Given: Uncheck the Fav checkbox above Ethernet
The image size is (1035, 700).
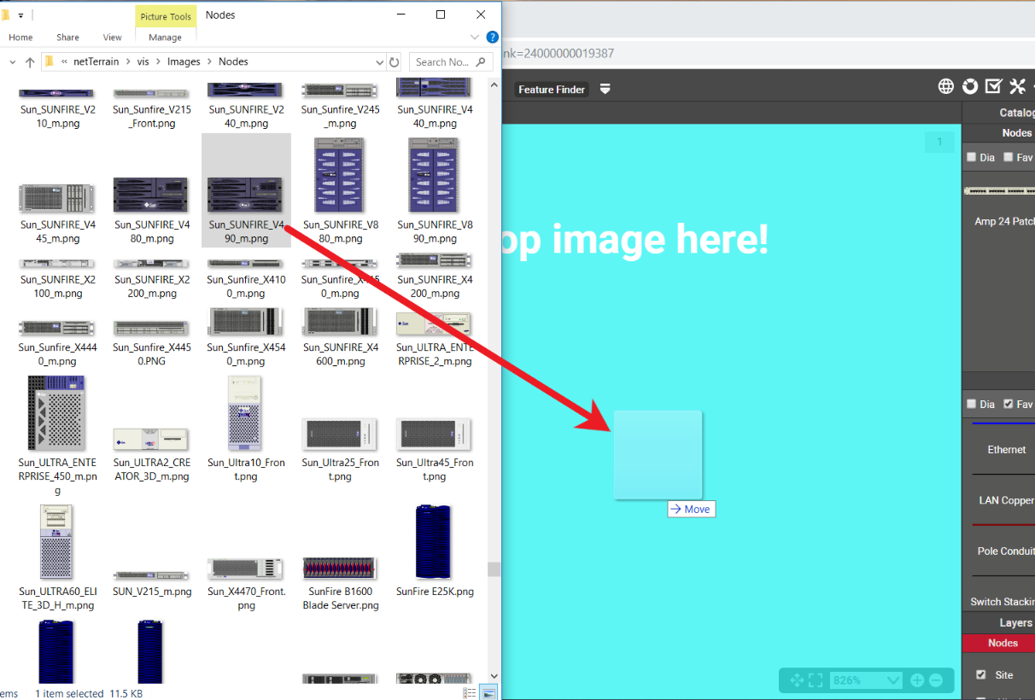Looking at the screenshot, I should pyautogui.click(x=1009, y=404).
